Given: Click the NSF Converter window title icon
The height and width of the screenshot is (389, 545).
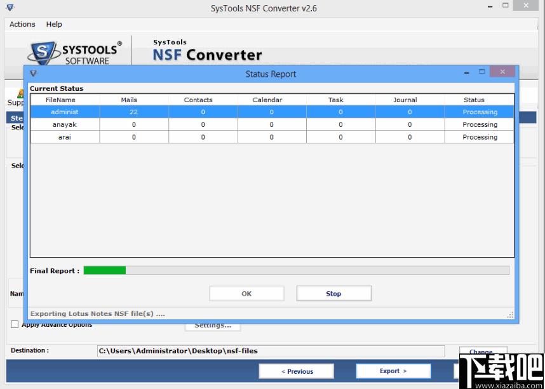Looking at the screenshot, I should pos(10,7).
